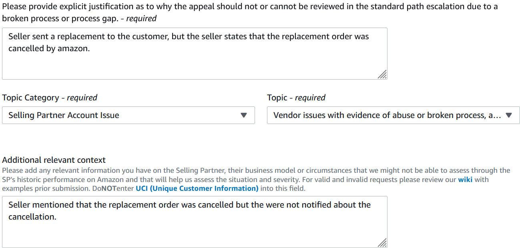520x248 pixels.
Task: Click the 'Topic - required' label
Action: coord(296,98)
